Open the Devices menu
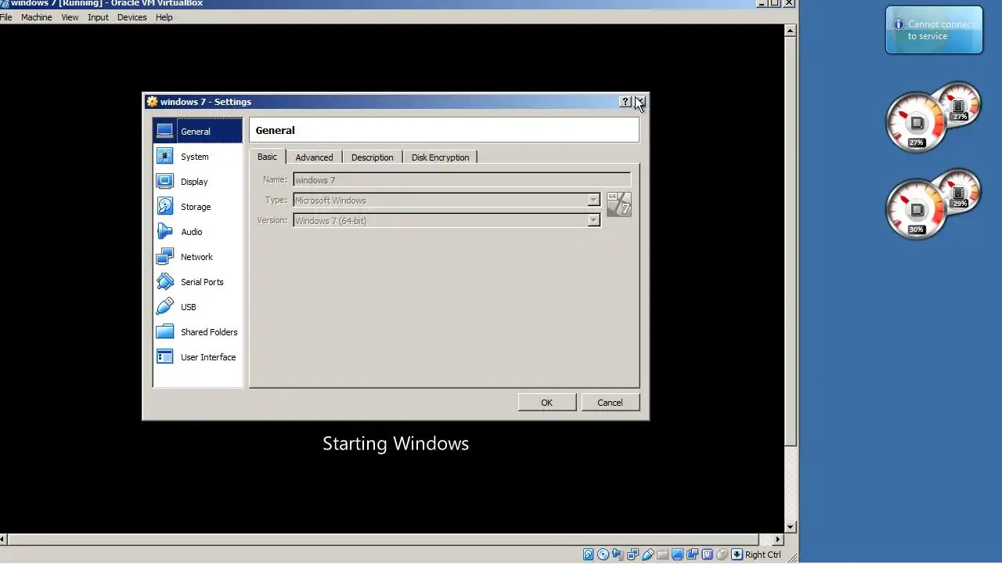Viewport: 1002px width, 564px height. (x=132, y=17)
